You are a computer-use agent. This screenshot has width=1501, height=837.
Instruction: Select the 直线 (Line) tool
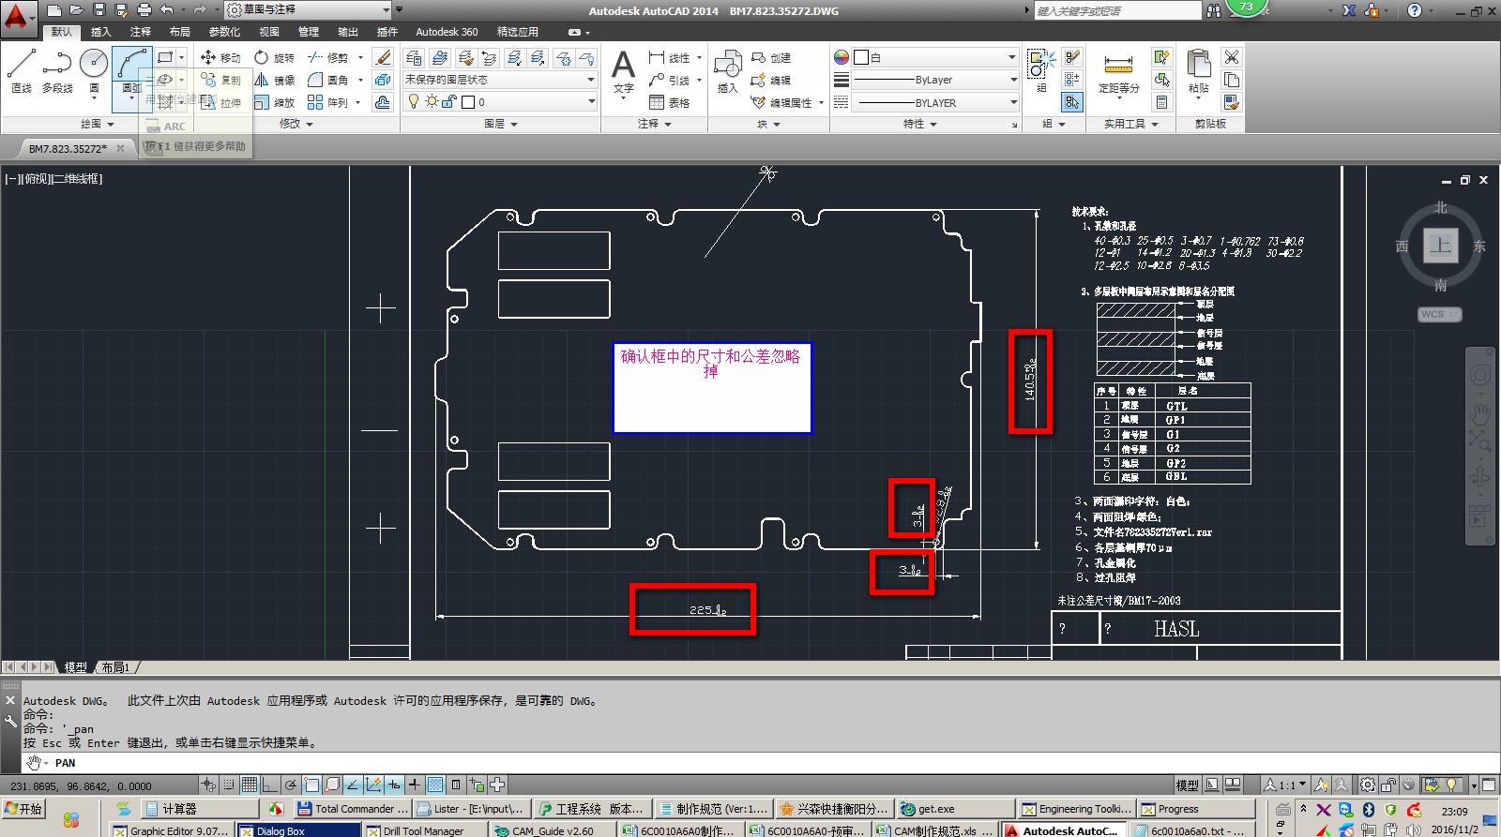(22, 71)
